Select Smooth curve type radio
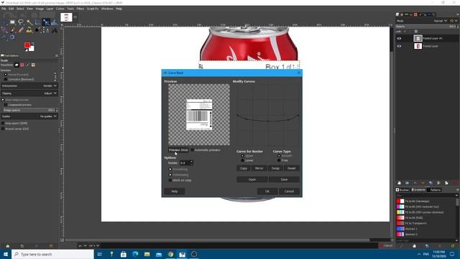Image resolution: width=460 pixels, height=259 pixels. 279,156
